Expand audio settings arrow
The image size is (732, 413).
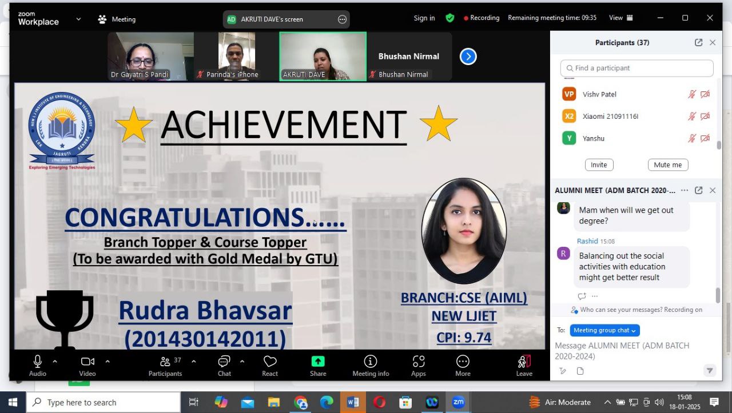(x=55, y=362)
